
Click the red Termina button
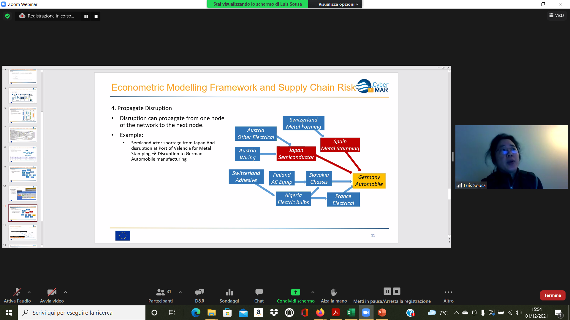pyautogui.click(x=552, y=295)
